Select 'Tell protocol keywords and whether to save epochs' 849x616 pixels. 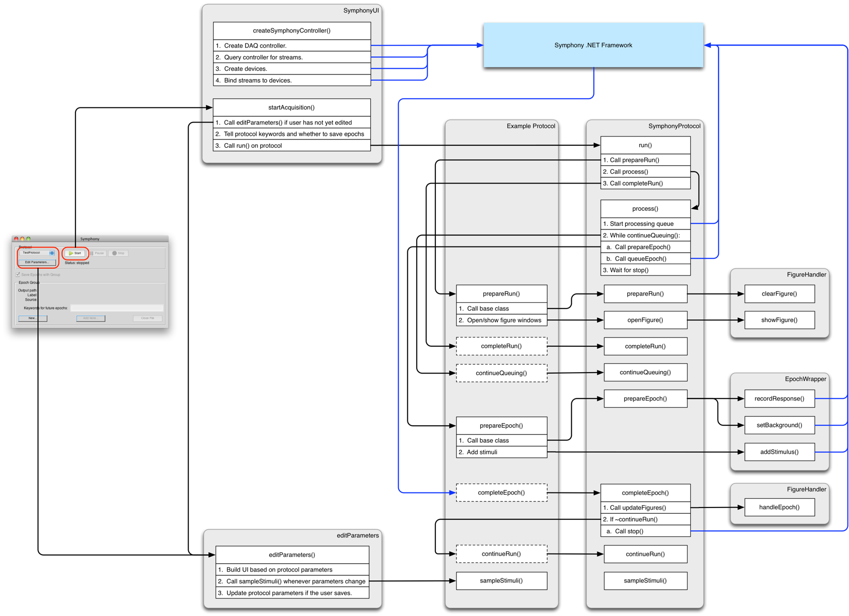pos(292,134)
